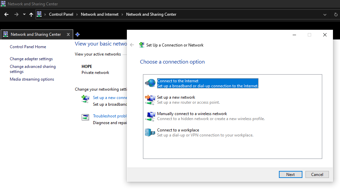Open the Control Panel breadcrumb

[61, 14]
